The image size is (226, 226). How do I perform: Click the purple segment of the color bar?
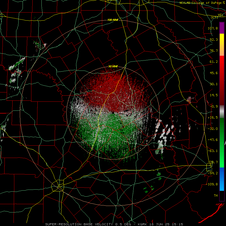(x=222, y=28)
